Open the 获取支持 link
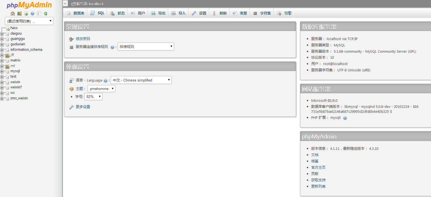The width and height of the screenshot is (431, 197). 318,180
